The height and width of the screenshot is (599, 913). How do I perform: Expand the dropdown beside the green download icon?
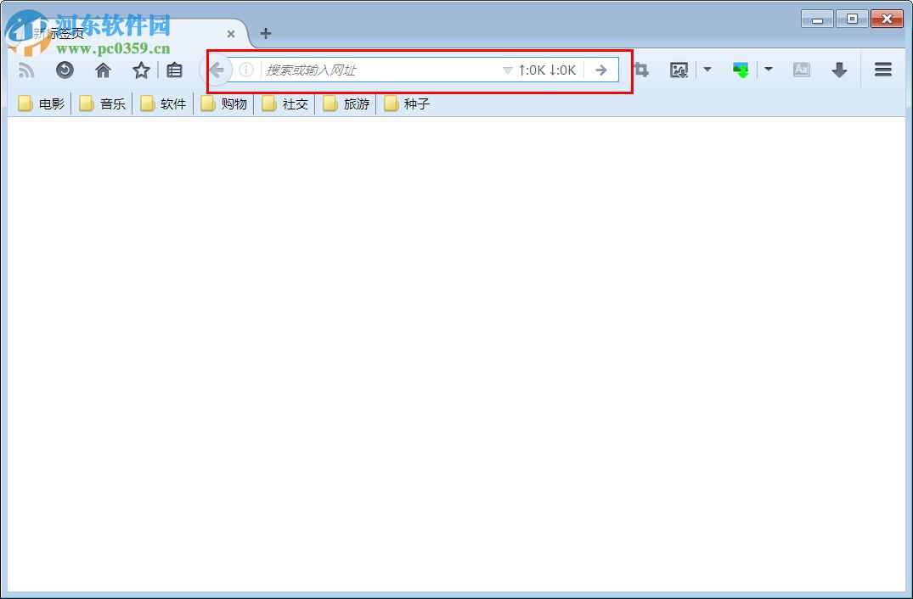coord(769,70)
